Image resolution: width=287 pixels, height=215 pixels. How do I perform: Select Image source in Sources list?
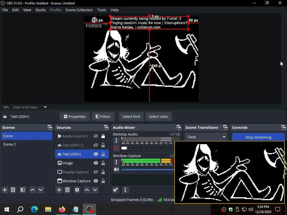tap(82, 163)
